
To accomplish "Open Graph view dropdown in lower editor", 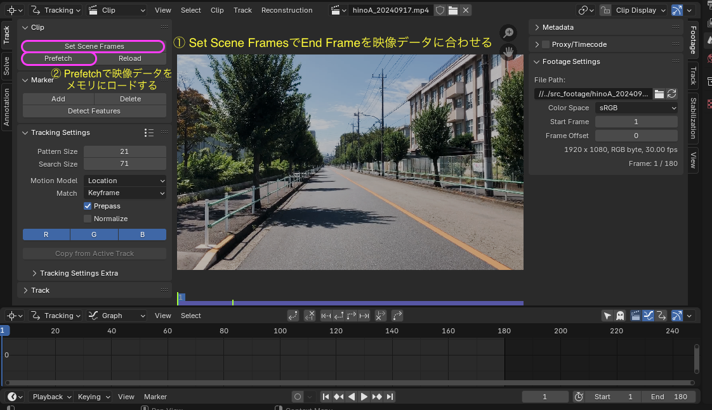I will tap(117, 316).
